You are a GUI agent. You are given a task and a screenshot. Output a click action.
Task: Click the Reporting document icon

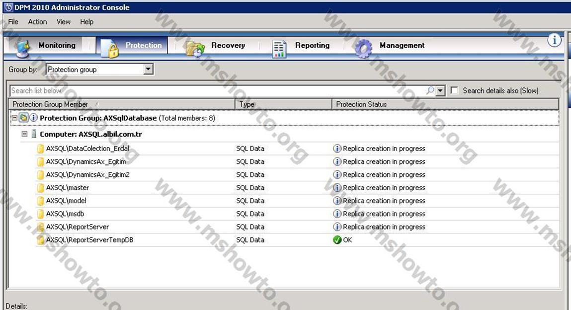click(x=279, y=49)
